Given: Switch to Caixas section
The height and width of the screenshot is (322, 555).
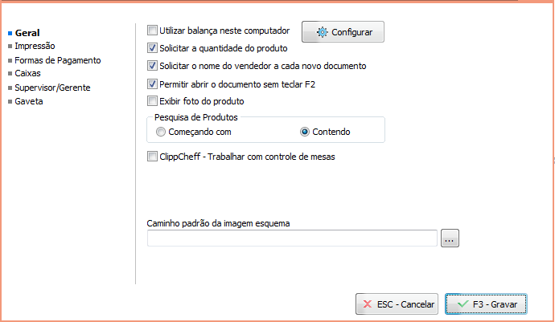Looking at the screenshot, I should tap(29, 73).
